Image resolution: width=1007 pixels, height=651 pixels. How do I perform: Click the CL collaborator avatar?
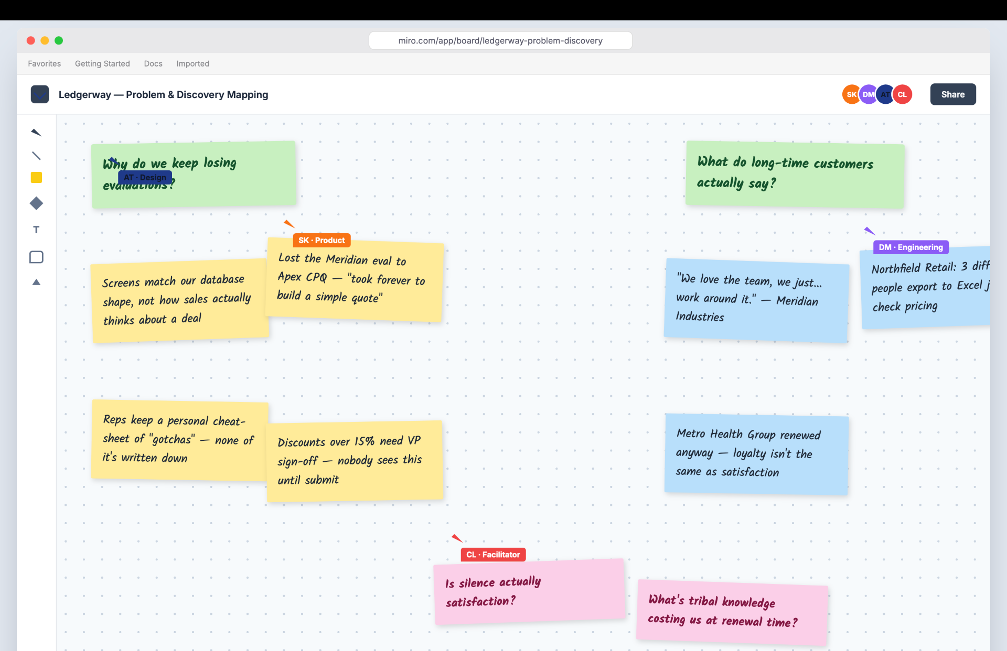902,94
